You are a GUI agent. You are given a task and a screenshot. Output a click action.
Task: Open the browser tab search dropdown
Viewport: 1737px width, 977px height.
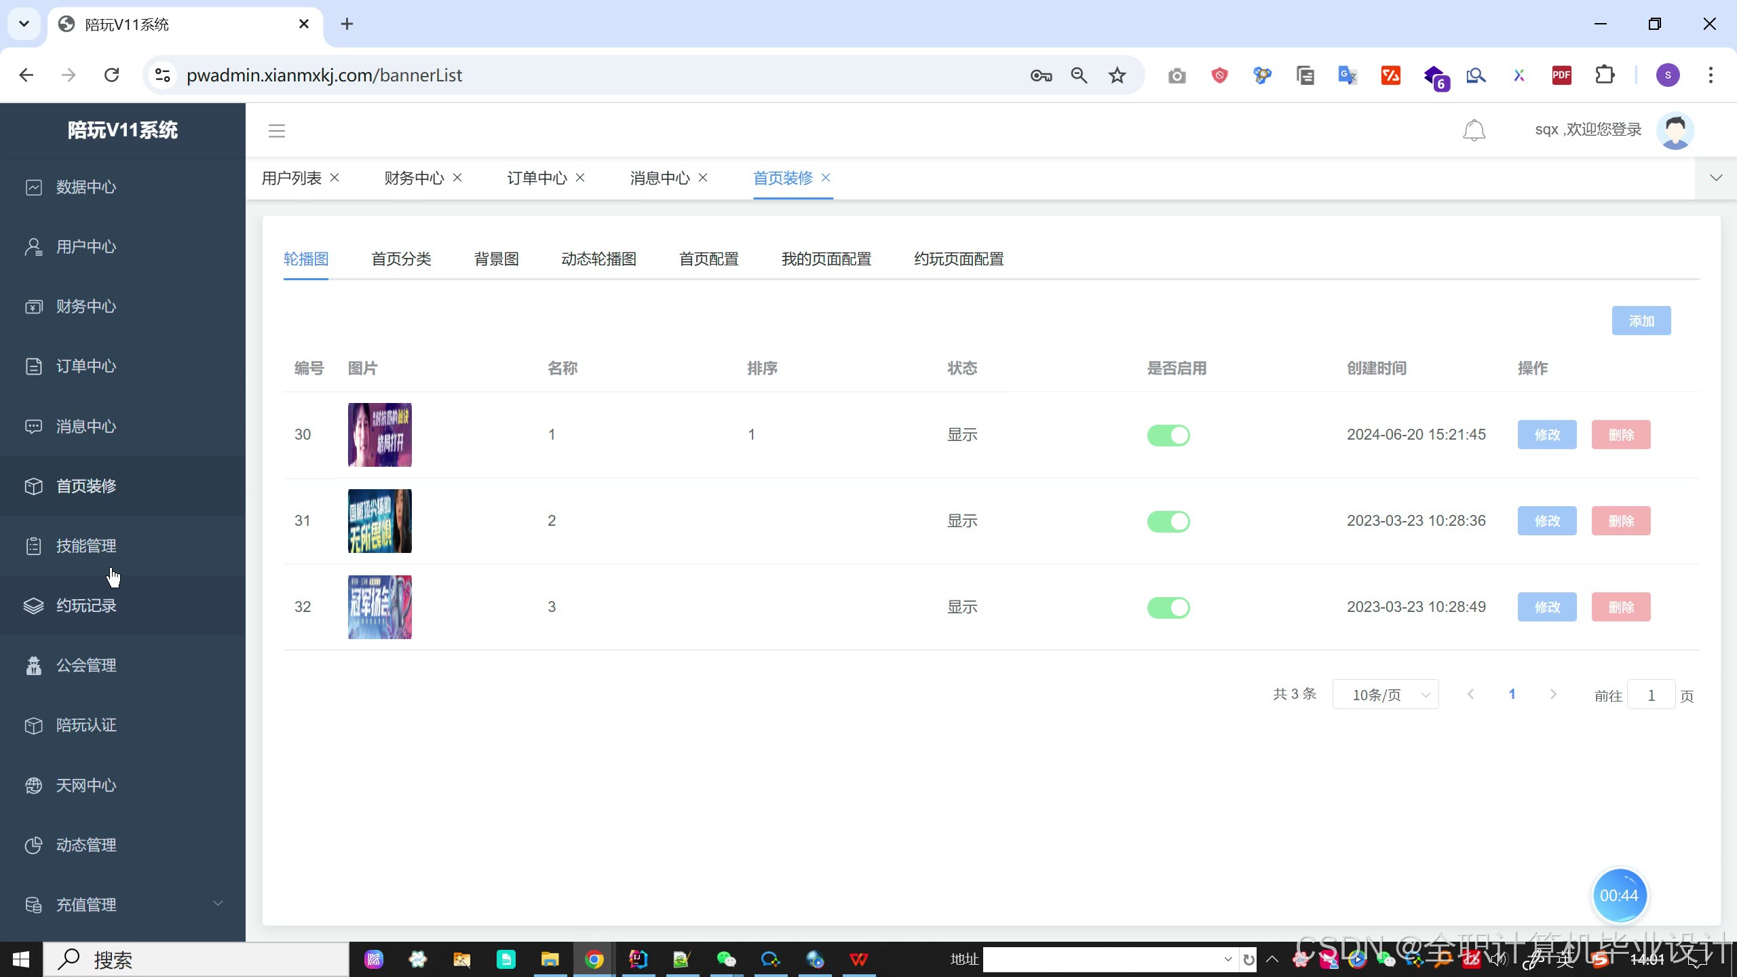click(24, 24)
